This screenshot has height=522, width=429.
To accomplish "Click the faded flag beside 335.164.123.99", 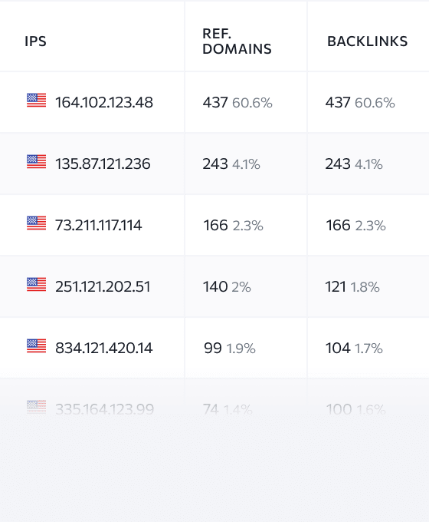I will click(x=37, y=407).
